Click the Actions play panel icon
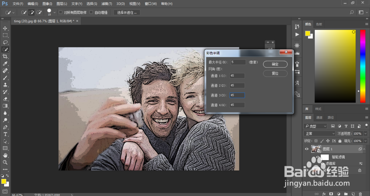370x196 pixels. coord(297,34)
